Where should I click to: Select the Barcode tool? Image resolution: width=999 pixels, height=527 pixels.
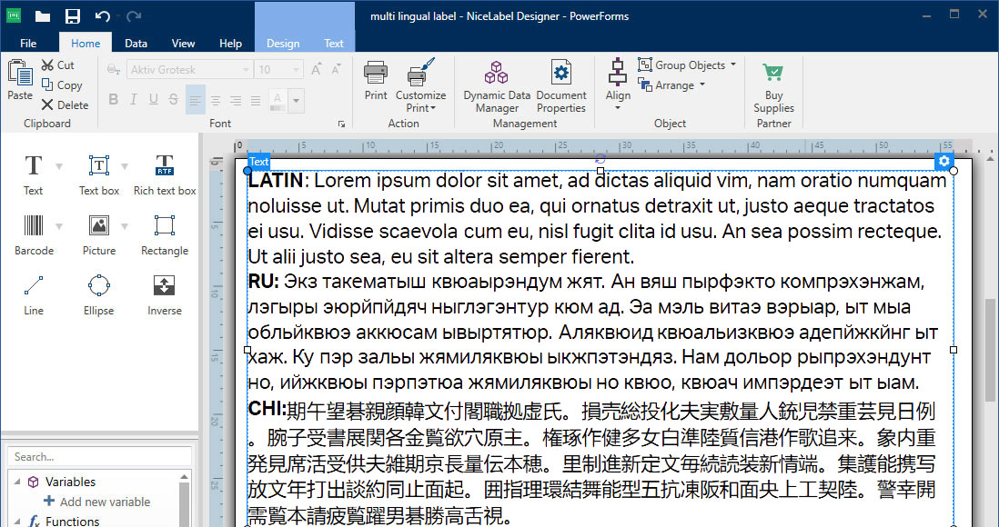(34, 234)
